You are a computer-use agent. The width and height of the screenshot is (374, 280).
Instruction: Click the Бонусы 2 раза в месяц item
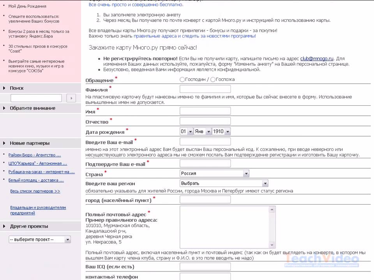tap(39, 34)
